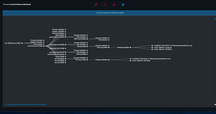Select the blue grid tree view icon
The image size is (216, 114).
pos(123,5)
